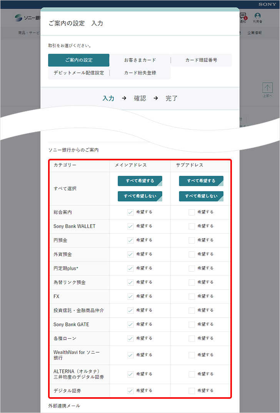
Task: Uncheck 各種ローン main address checkbox
Action: coord(130,338)
